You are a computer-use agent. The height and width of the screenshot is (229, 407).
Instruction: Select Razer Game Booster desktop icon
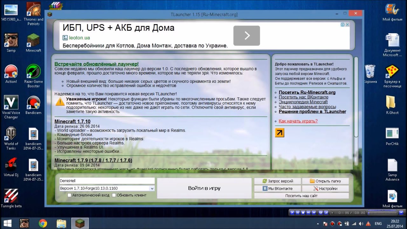tap(33, 76)
